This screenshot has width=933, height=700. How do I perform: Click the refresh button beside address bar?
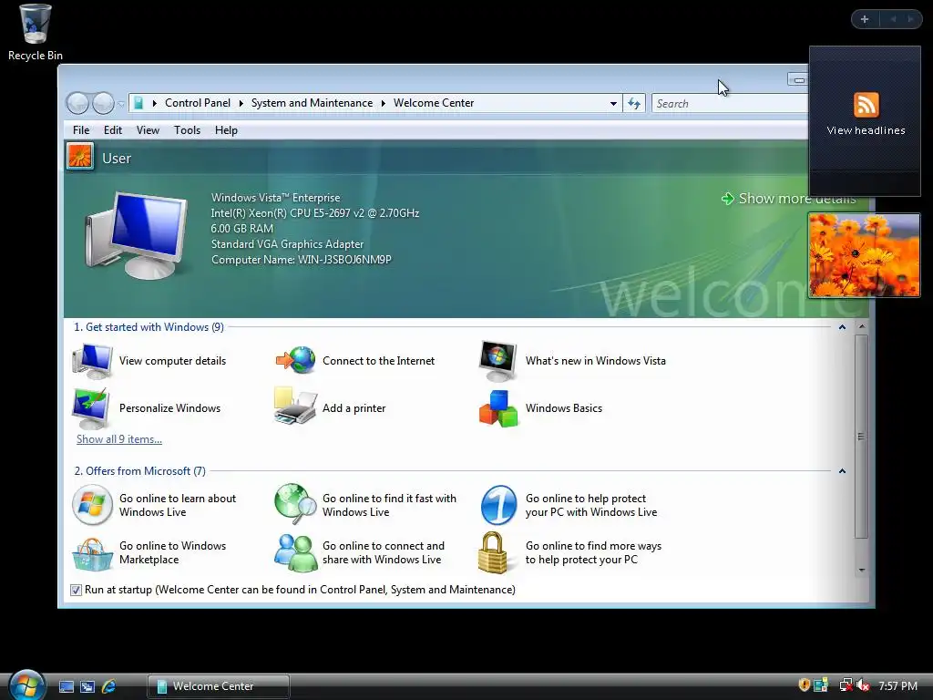point(634,104)
